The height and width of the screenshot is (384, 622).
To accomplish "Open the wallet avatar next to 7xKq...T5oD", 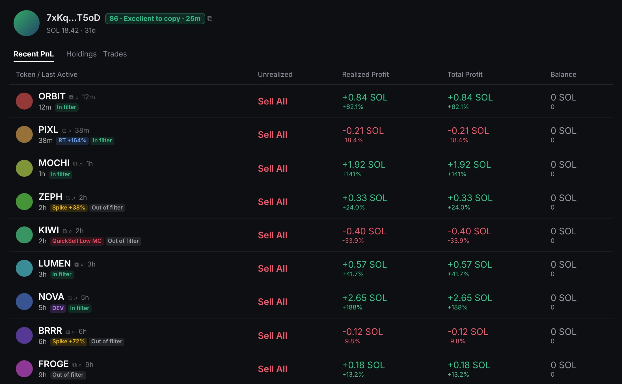I will [27, 23].
